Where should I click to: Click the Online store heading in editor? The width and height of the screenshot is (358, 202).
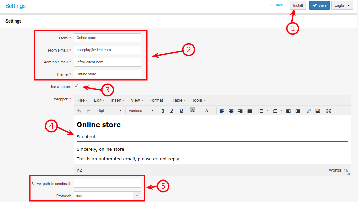[x=99, y=125]
